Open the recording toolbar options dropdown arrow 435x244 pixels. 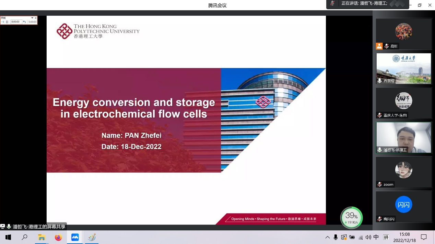coord(32,18)
